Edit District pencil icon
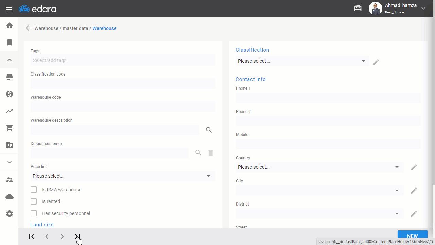Screen dimensions: 435x245 [414, 214]
